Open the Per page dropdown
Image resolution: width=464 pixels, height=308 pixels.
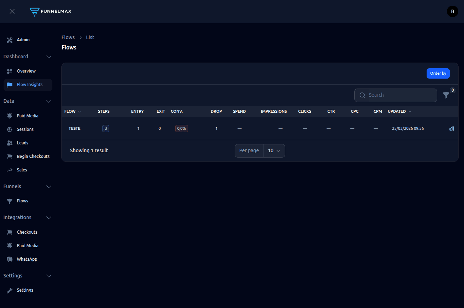point(274,150)
